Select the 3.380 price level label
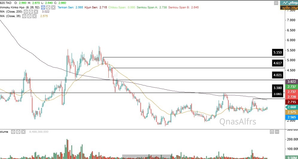The width and height of the screenshot is (298, 159). click(277, 88)
